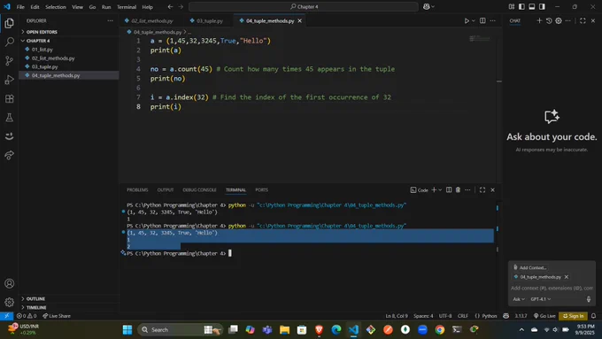Open the Explorer view in activity bar

tap(9, 23)
